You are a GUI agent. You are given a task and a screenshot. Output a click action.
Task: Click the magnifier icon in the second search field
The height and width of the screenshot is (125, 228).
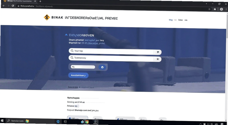click(72, 58)
